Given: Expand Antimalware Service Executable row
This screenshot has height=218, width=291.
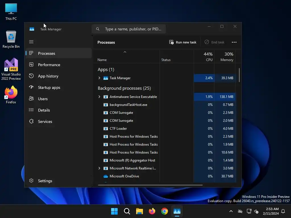Looking at the screenshot, I should tap(99, 97).
